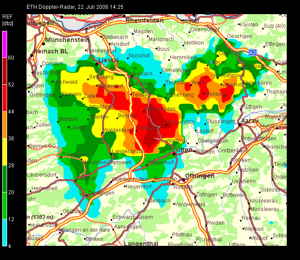Screen dimensions: 300x260
Task: Click the Kienberg label
Action: point(215,94)
